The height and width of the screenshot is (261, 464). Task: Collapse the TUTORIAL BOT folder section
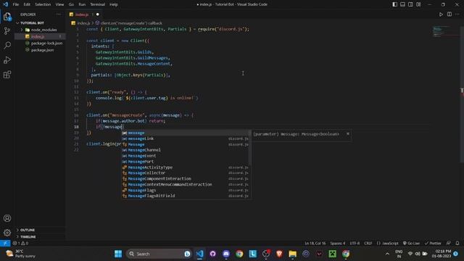(x=32, y=22)
